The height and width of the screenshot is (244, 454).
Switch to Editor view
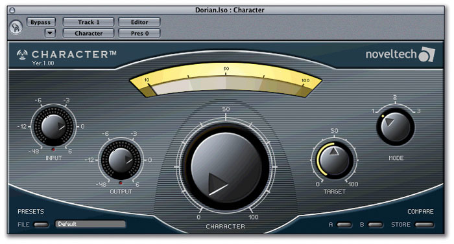(x=139, y=22)
